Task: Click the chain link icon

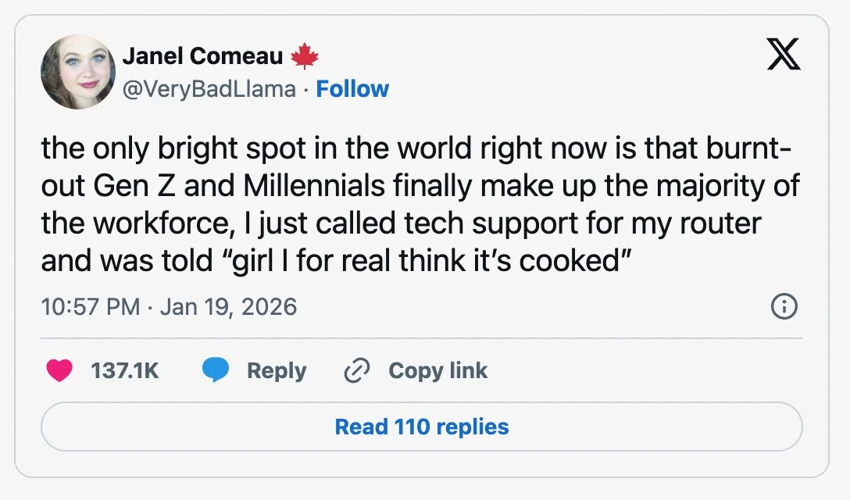Action: click(x=356, y=370)
